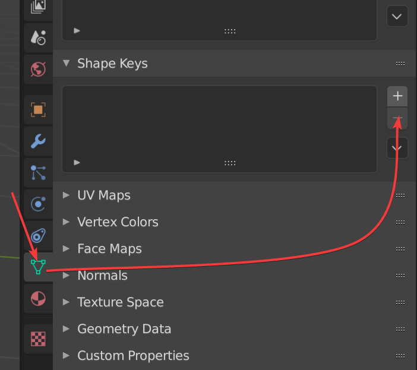Open the Texture properties checker tab

click(x=39, y=339)
